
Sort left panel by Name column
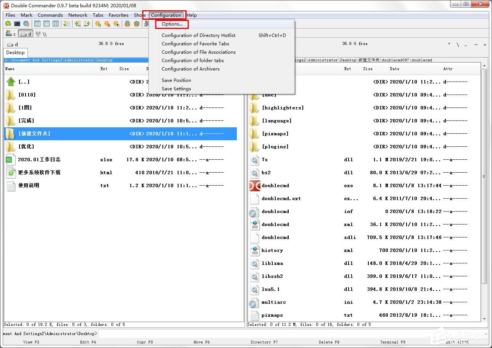(51, 69)
